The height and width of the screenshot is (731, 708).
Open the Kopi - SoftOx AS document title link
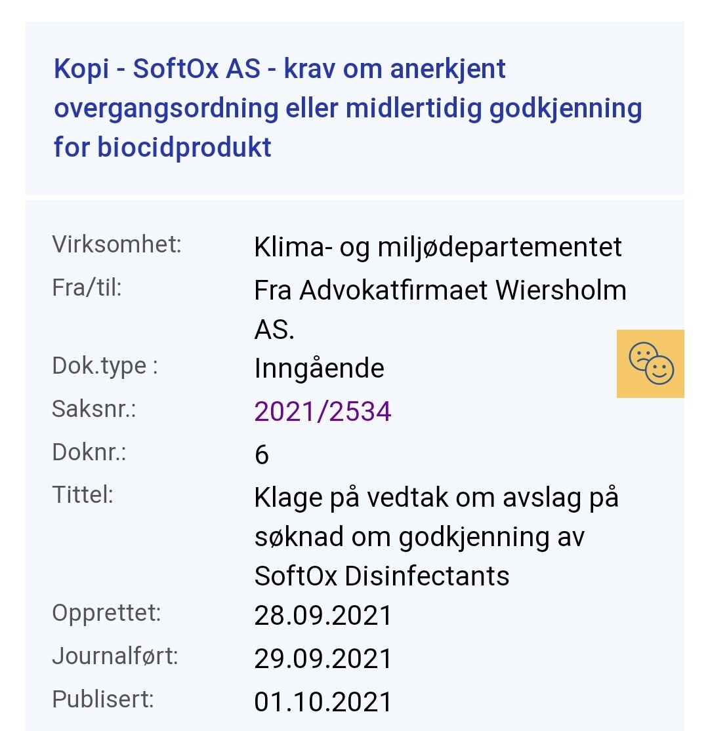347,108
